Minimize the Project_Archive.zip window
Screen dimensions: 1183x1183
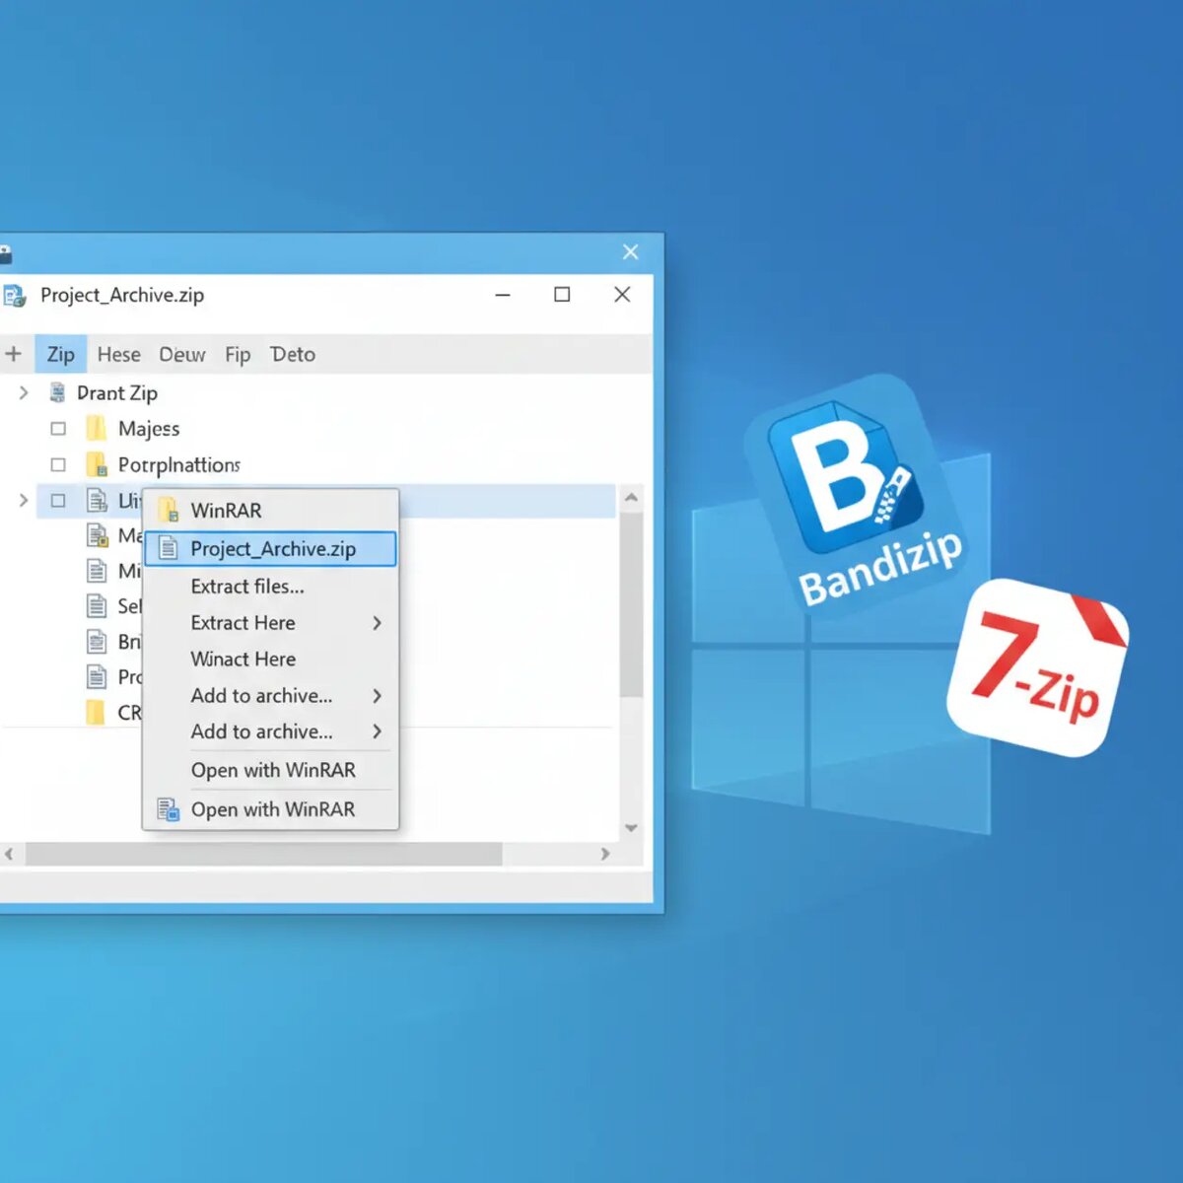tap(503, 295)
